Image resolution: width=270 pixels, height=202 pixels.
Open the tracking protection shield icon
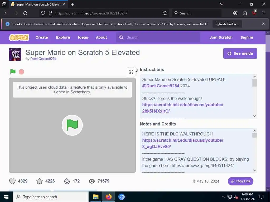43,13
